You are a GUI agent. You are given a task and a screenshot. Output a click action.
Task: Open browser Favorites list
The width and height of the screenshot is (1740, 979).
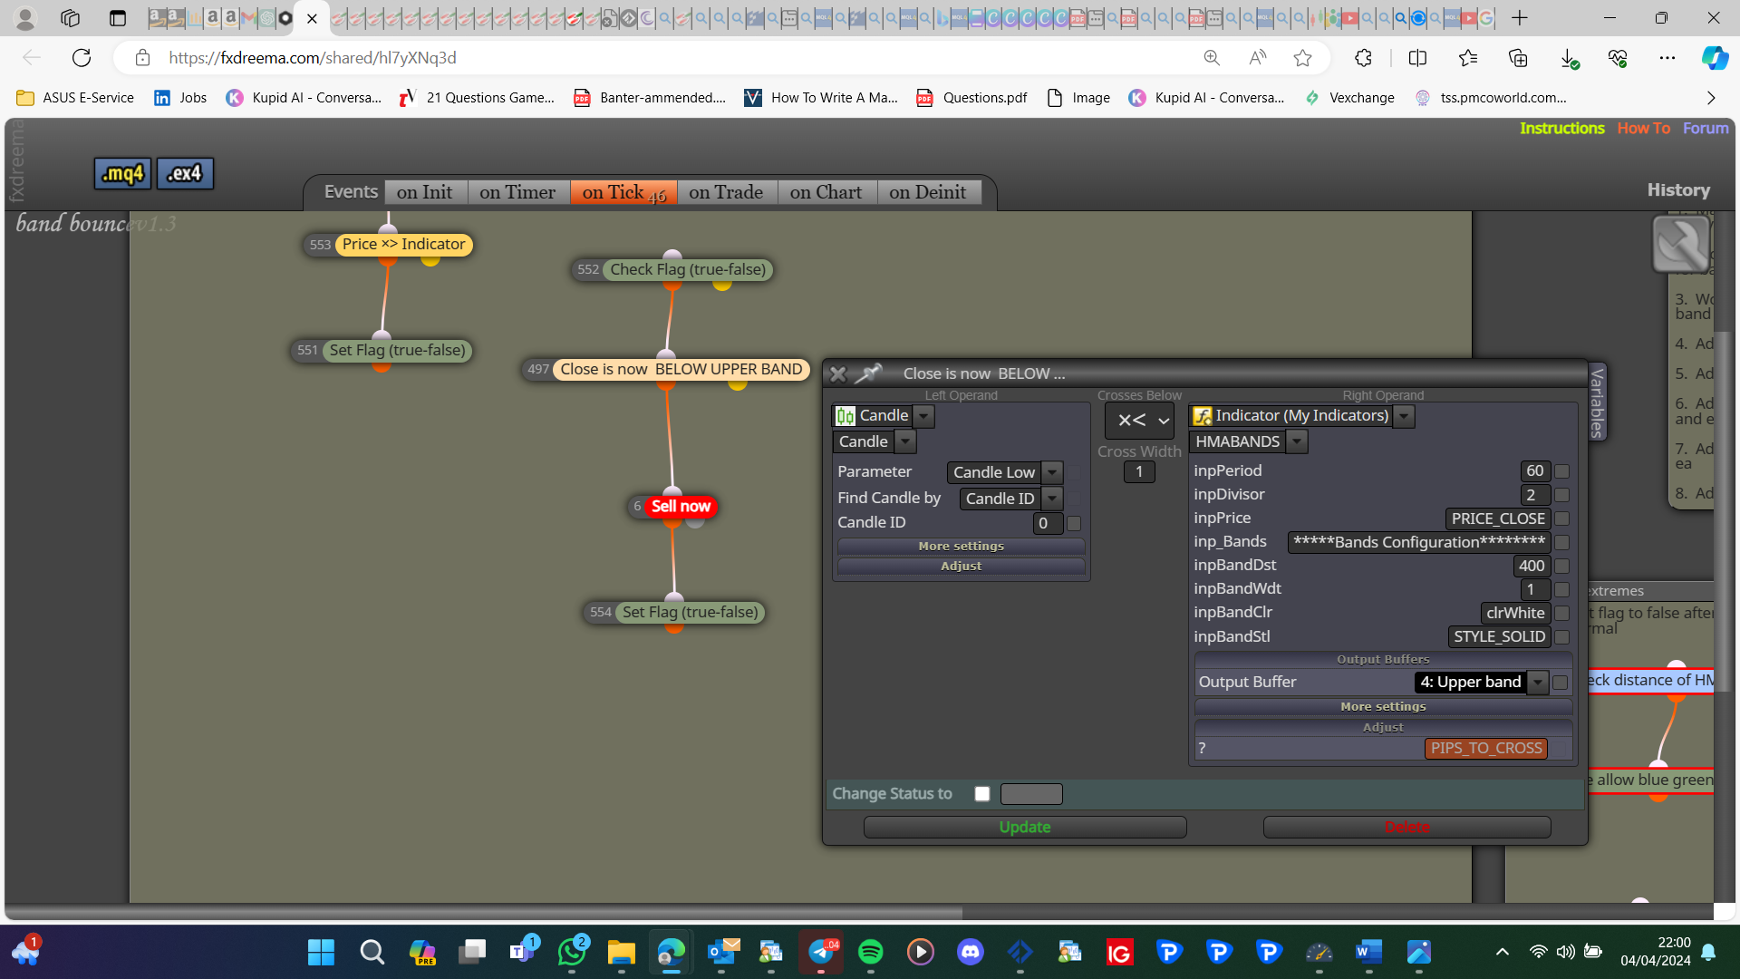point(1468,58)
